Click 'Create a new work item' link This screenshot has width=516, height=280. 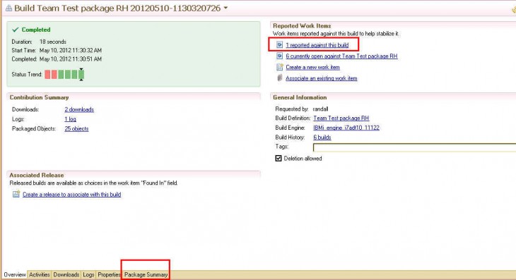point(312,67)
